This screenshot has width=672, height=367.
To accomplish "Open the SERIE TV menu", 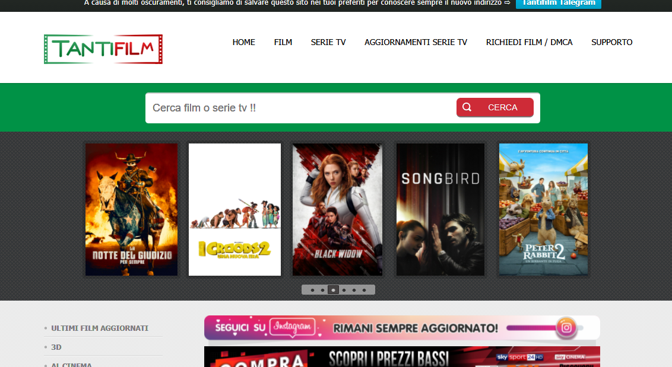I will click(x=328, y=43).
